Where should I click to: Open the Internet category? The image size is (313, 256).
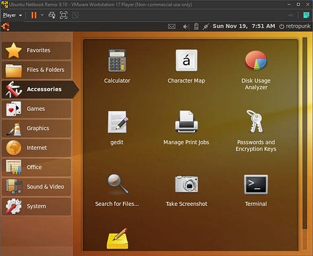[36, 148]
